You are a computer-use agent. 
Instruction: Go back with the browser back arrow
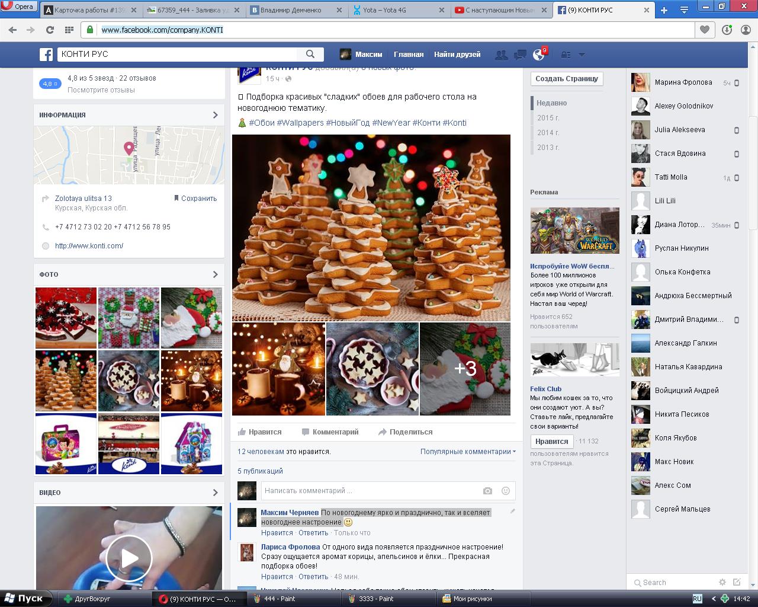coord(13,30)
